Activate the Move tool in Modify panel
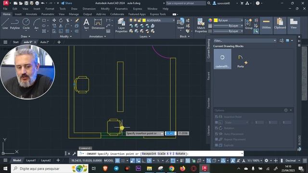308x173 pixels. pyautogui.click(x=54, y=20)
